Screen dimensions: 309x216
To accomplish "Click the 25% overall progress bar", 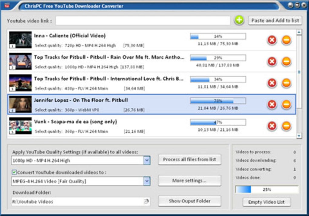I will 267,190.
